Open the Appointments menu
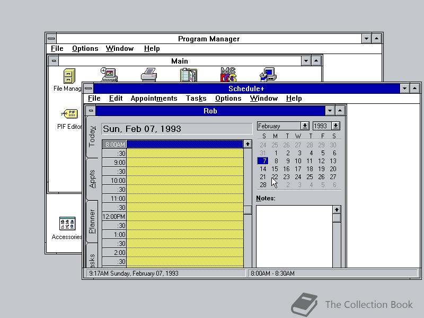Image resolution: width=424 pixels, height=318 pixels. 154,98
